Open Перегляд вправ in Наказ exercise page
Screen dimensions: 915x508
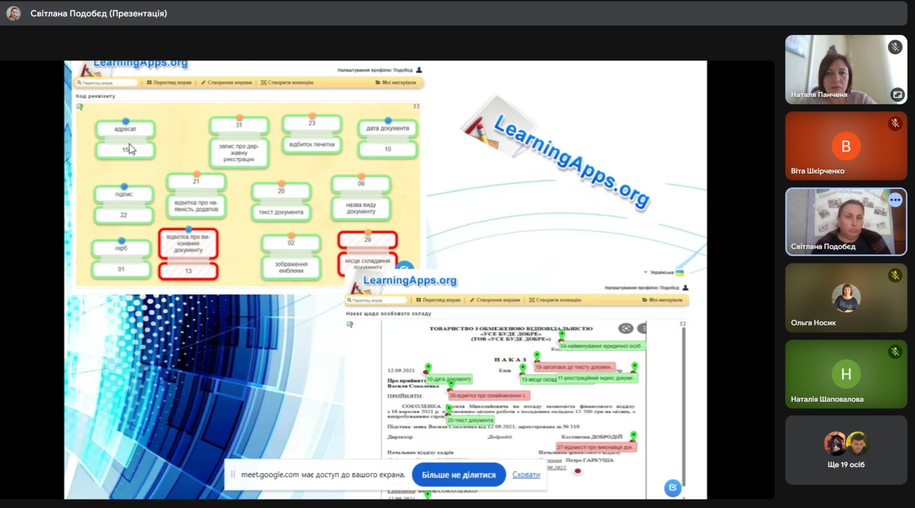438,300
